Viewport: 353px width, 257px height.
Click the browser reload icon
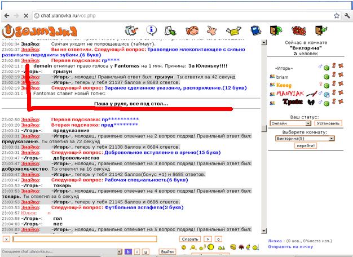[x=27, y=16]
